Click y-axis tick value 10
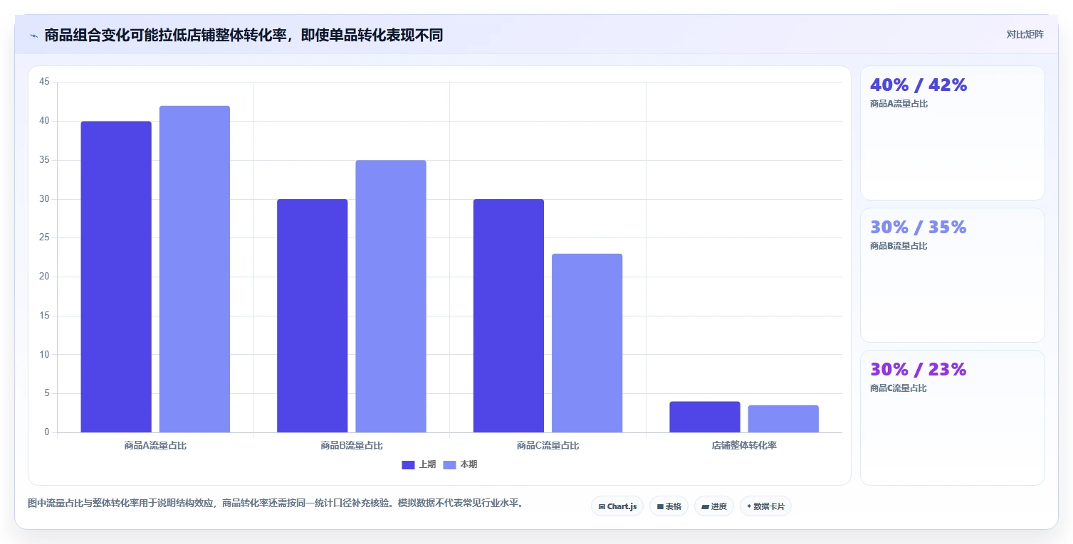This screenshot has width=1073, height=544. tap(44, 355)
